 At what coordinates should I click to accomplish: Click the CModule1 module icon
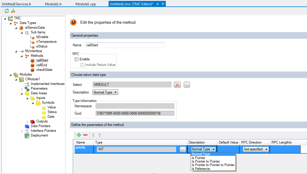point(21,79)
